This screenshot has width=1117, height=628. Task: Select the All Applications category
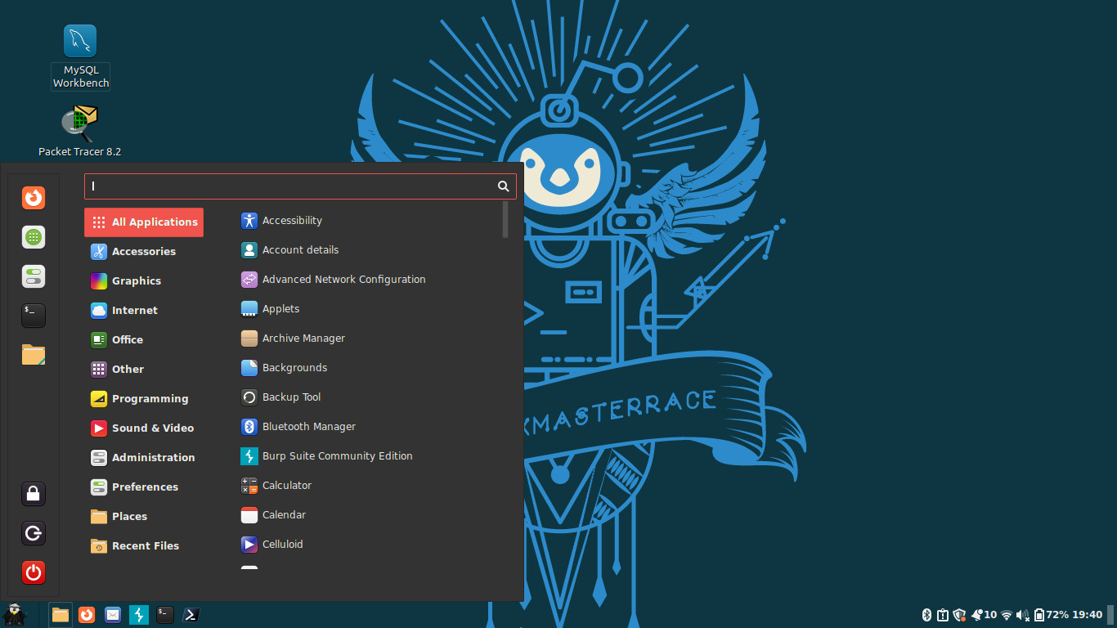coord(144,222)
